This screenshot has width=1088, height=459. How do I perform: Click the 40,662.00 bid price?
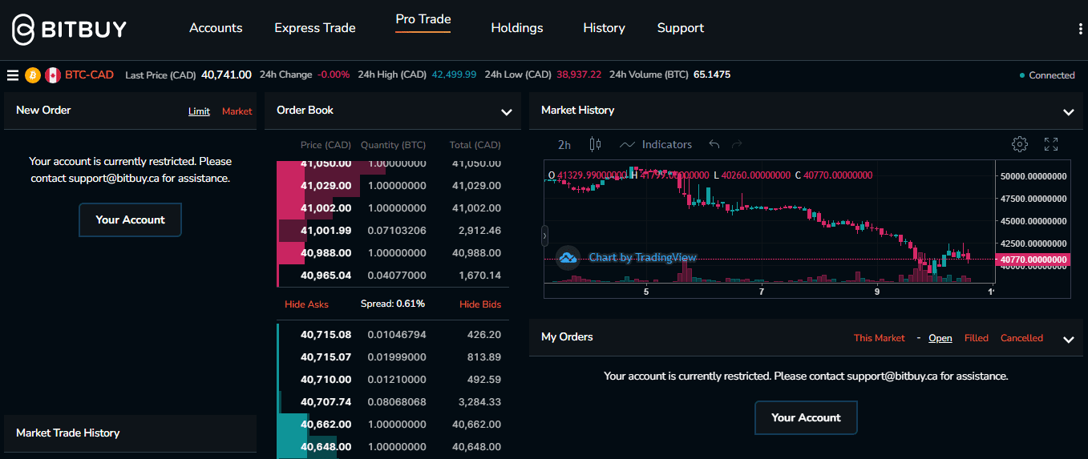[326, 424]
